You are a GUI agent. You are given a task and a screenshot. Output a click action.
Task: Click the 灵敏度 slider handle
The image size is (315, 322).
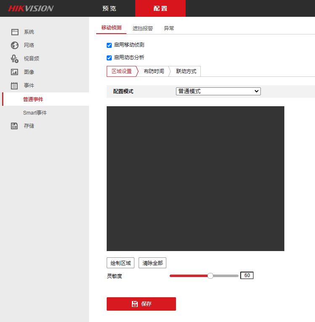210,275
